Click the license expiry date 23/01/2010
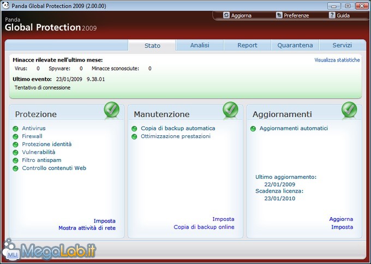The image size is (371, 264). coord(280,199)
